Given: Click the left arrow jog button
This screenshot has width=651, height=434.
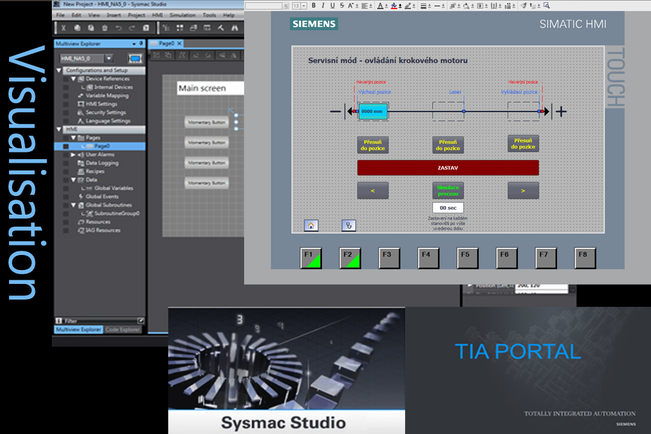Looking at the screenshot, I should click(x=373, y=190).
